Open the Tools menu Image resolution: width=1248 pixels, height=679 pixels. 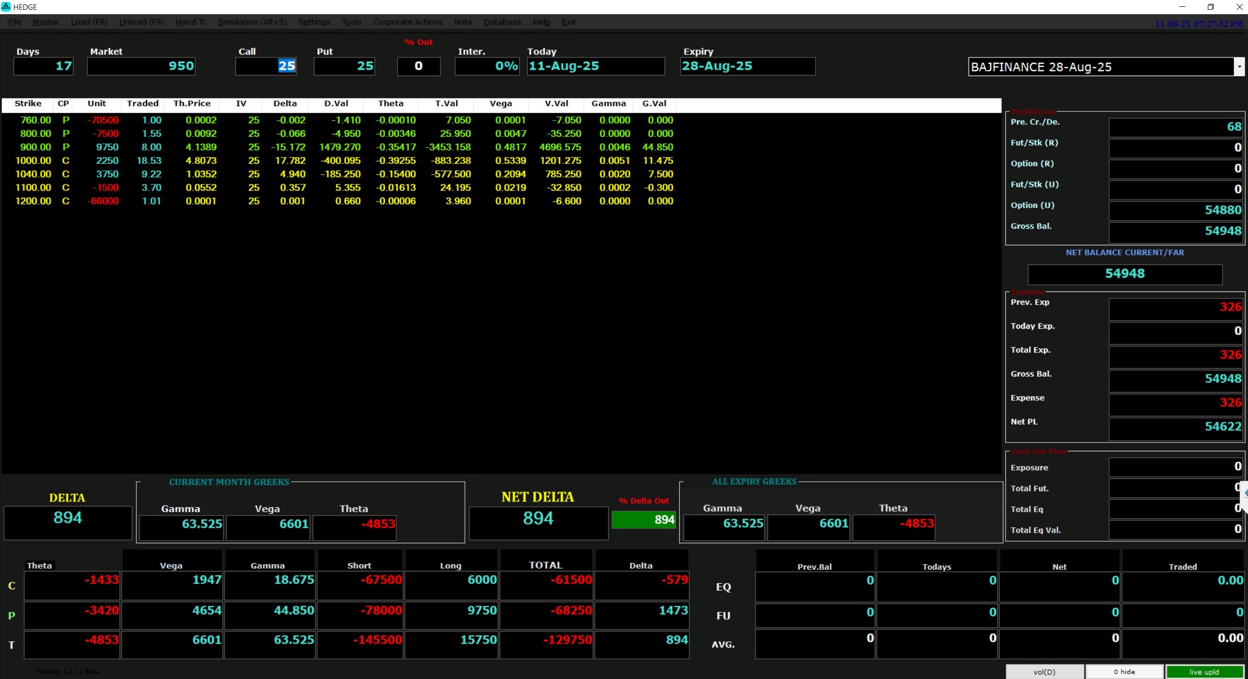(351, 22)
